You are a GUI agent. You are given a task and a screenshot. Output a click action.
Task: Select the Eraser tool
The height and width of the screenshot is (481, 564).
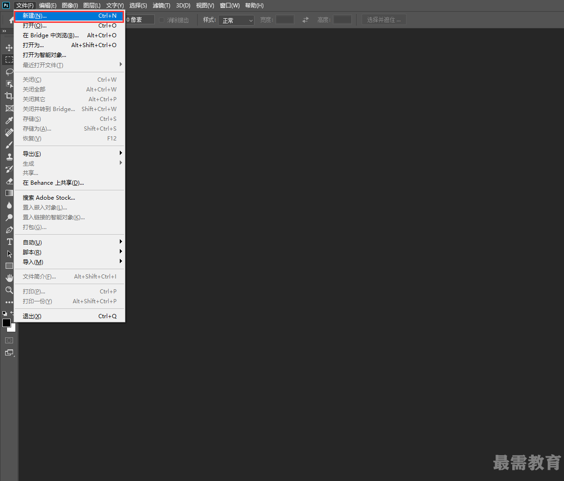(9, 181)
